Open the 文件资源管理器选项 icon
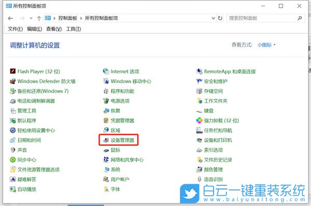Image resolution: width=311 pixels, height=206 pixels. pyautogui.click(x=12, y=169)
